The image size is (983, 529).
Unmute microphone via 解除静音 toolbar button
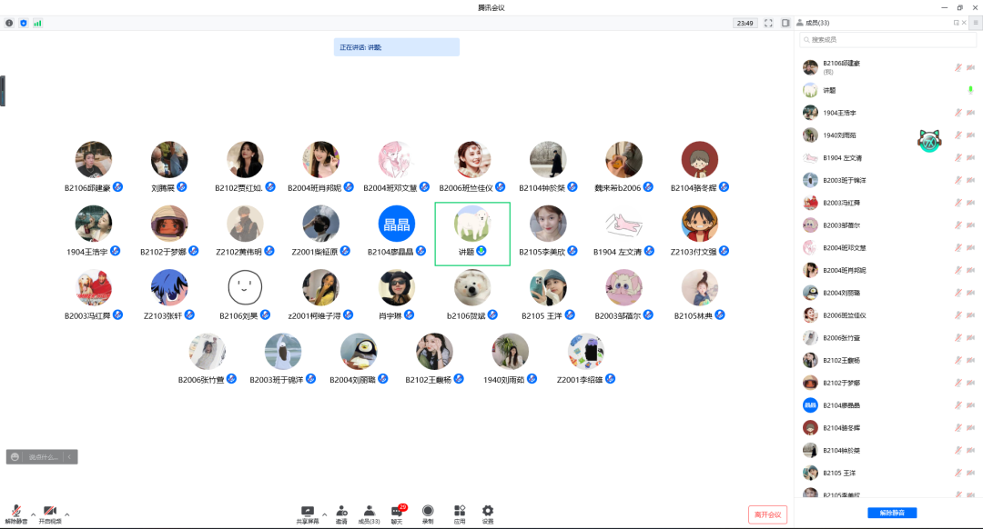click(x=15, y=514)
